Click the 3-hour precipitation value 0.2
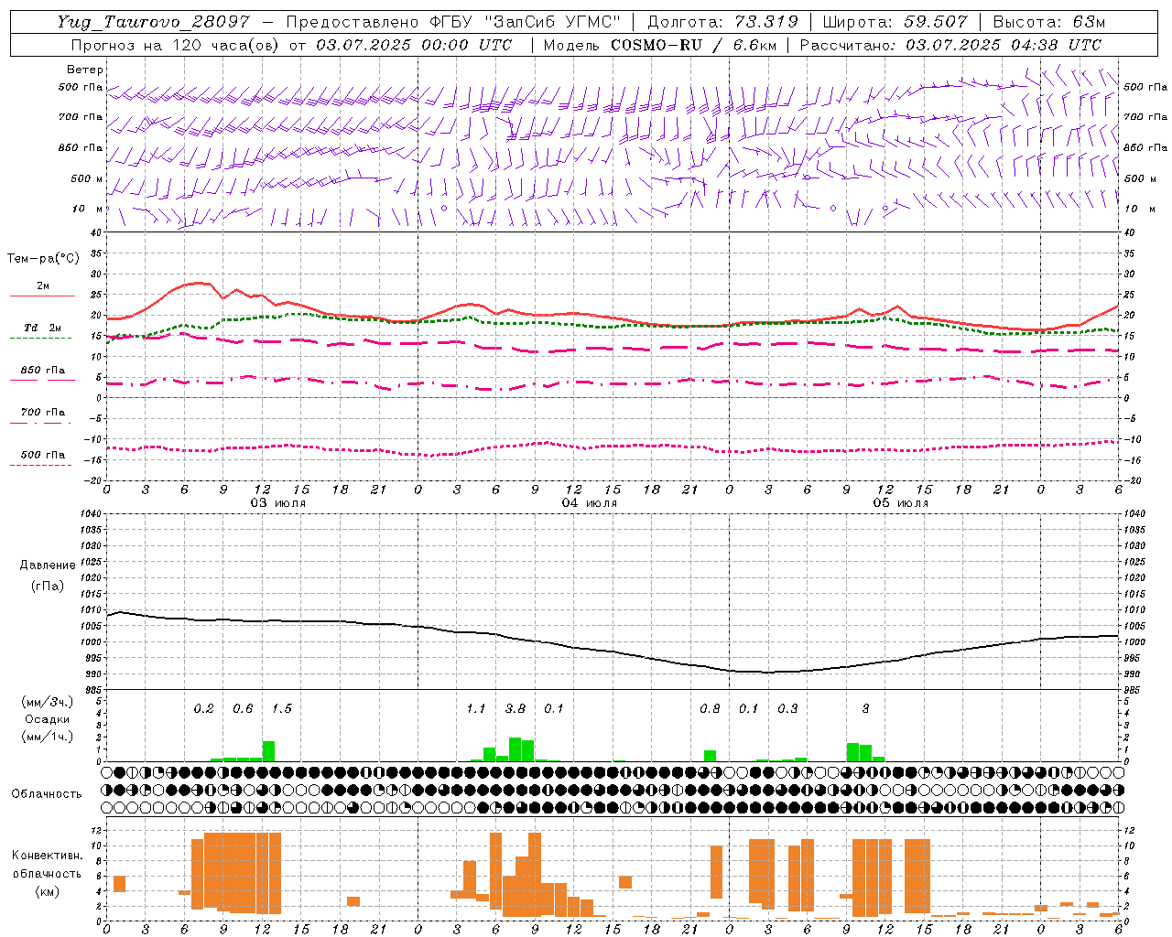1172x937 pixels. click(203, 708)
